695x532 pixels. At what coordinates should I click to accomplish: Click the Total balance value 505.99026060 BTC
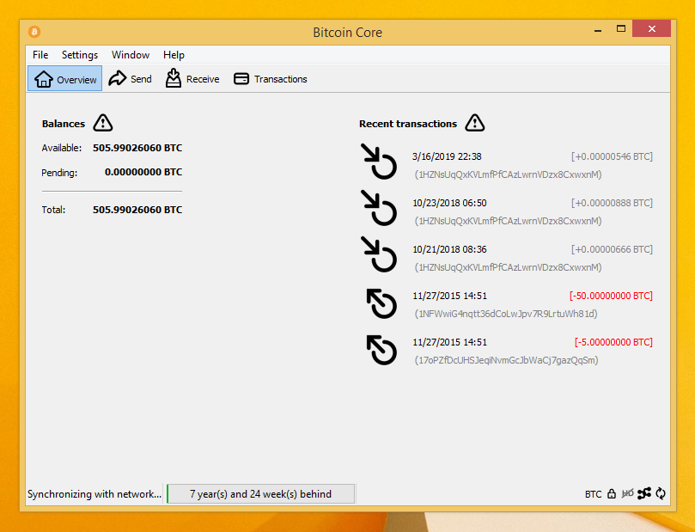tap(137, 210)
